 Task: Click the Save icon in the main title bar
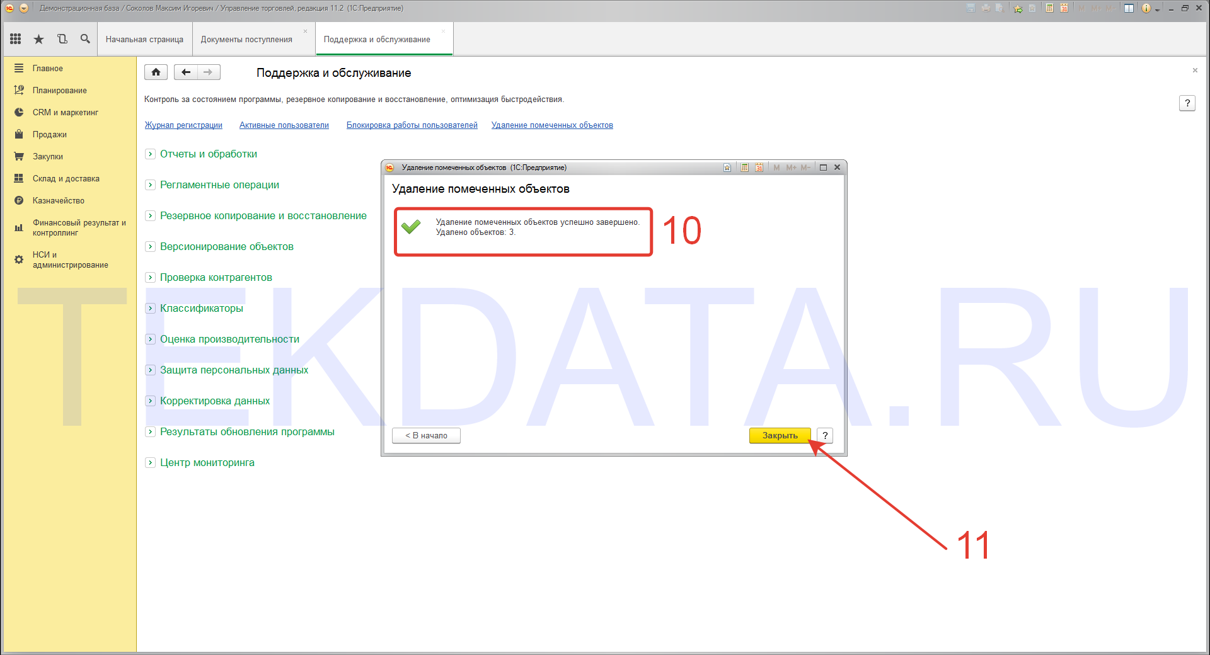pyautogui.click(x=971, y=8)
